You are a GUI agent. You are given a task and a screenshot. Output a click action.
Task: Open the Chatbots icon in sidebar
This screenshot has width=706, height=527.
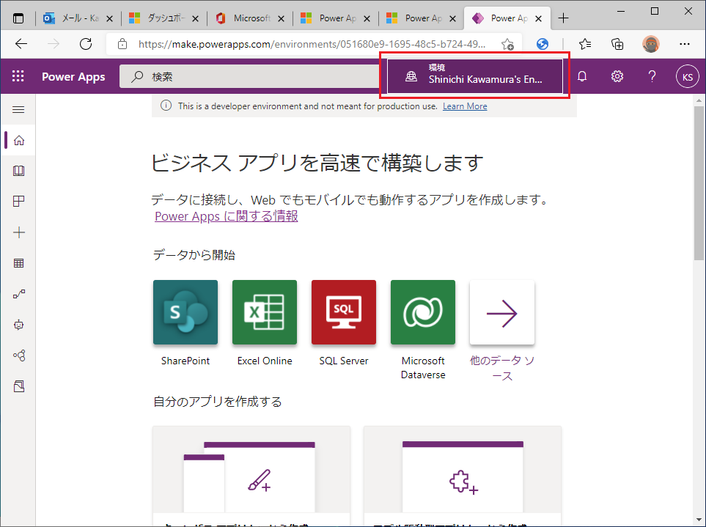(19, 325)
